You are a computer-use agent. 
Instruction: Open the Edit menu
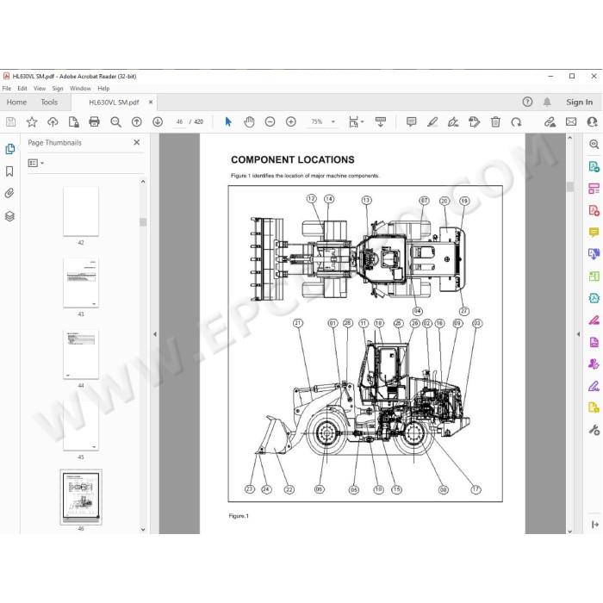pos(22,89)
